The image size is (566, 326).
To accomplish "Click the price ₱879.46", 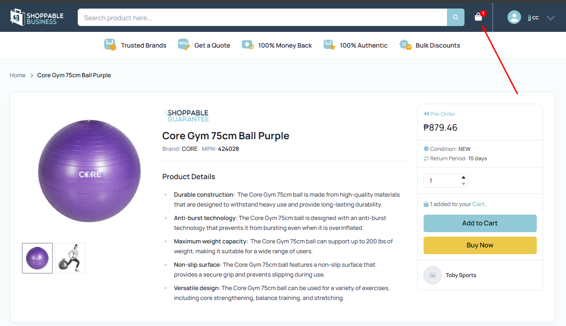I will pyautogui.click(x=440, y=128).
